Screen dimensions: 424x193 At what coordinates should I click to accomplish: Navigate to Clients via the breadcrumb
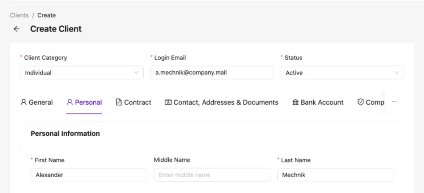point(19,15)
